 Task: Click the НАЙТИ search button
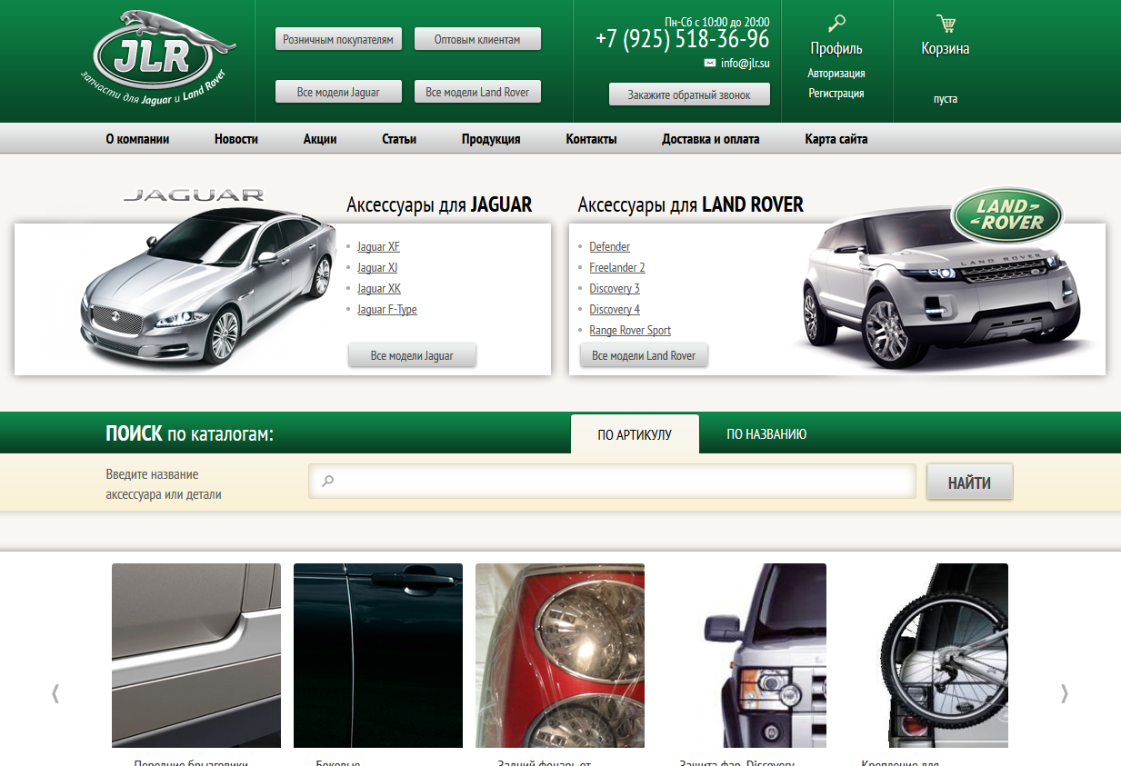coord(969,482)
